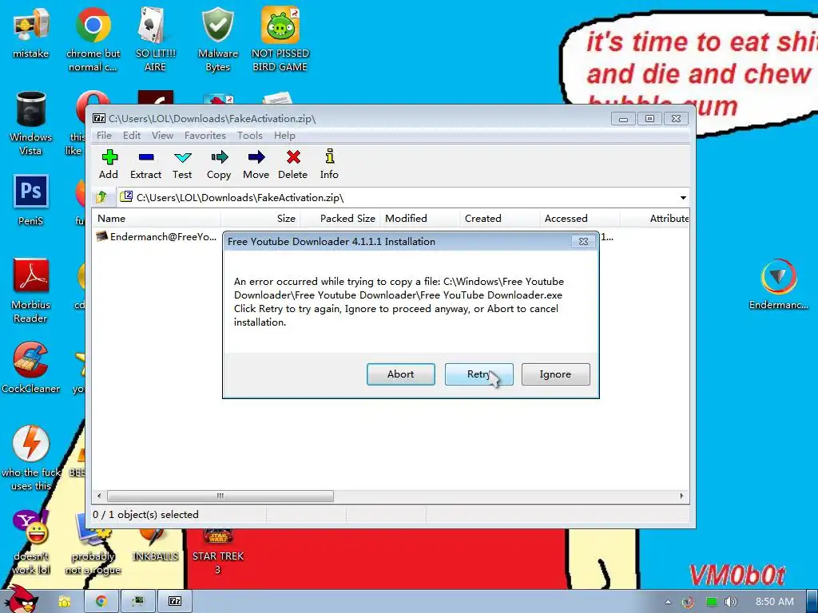Sort files by Name column
The width and height of the screenshot is (818, 613).
click(156, 219)
